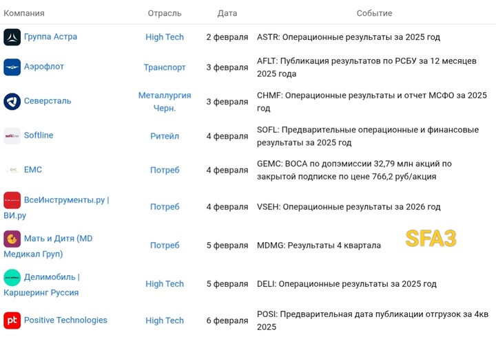Click the green Делимобиль logo icon
Image resolution: width=496 pixels, height=350 pixels.
pos(12,277)
